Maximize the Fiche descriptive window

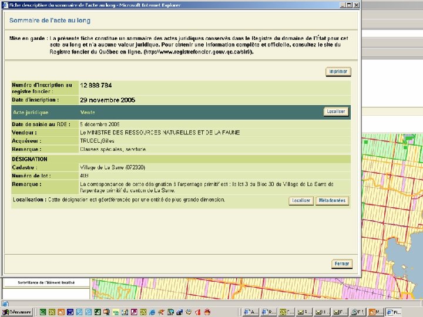tap(349, 5)
